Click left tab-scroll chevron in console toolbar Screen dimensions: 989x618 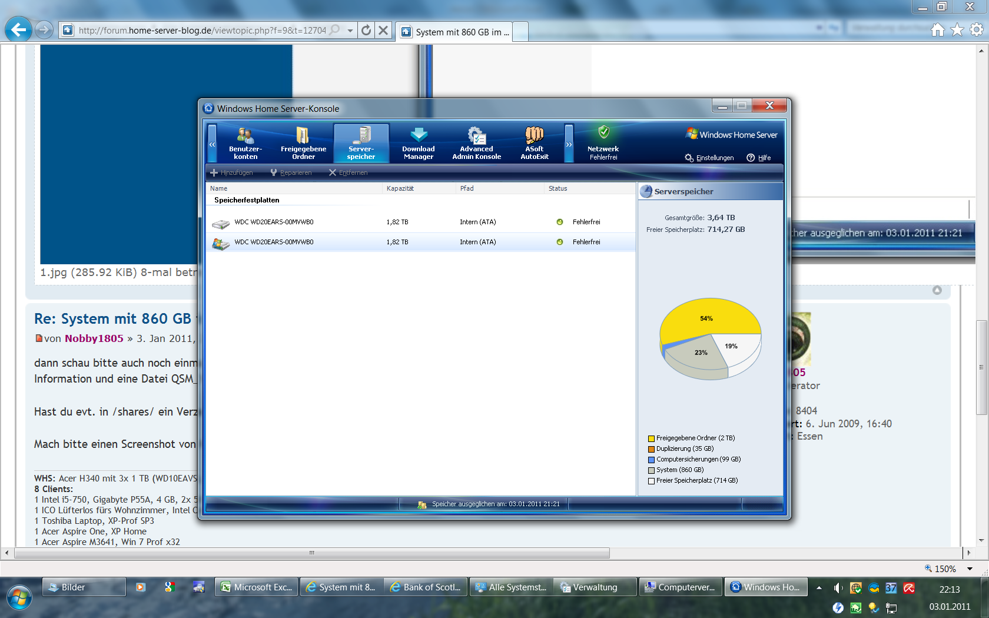click(213, 143)
